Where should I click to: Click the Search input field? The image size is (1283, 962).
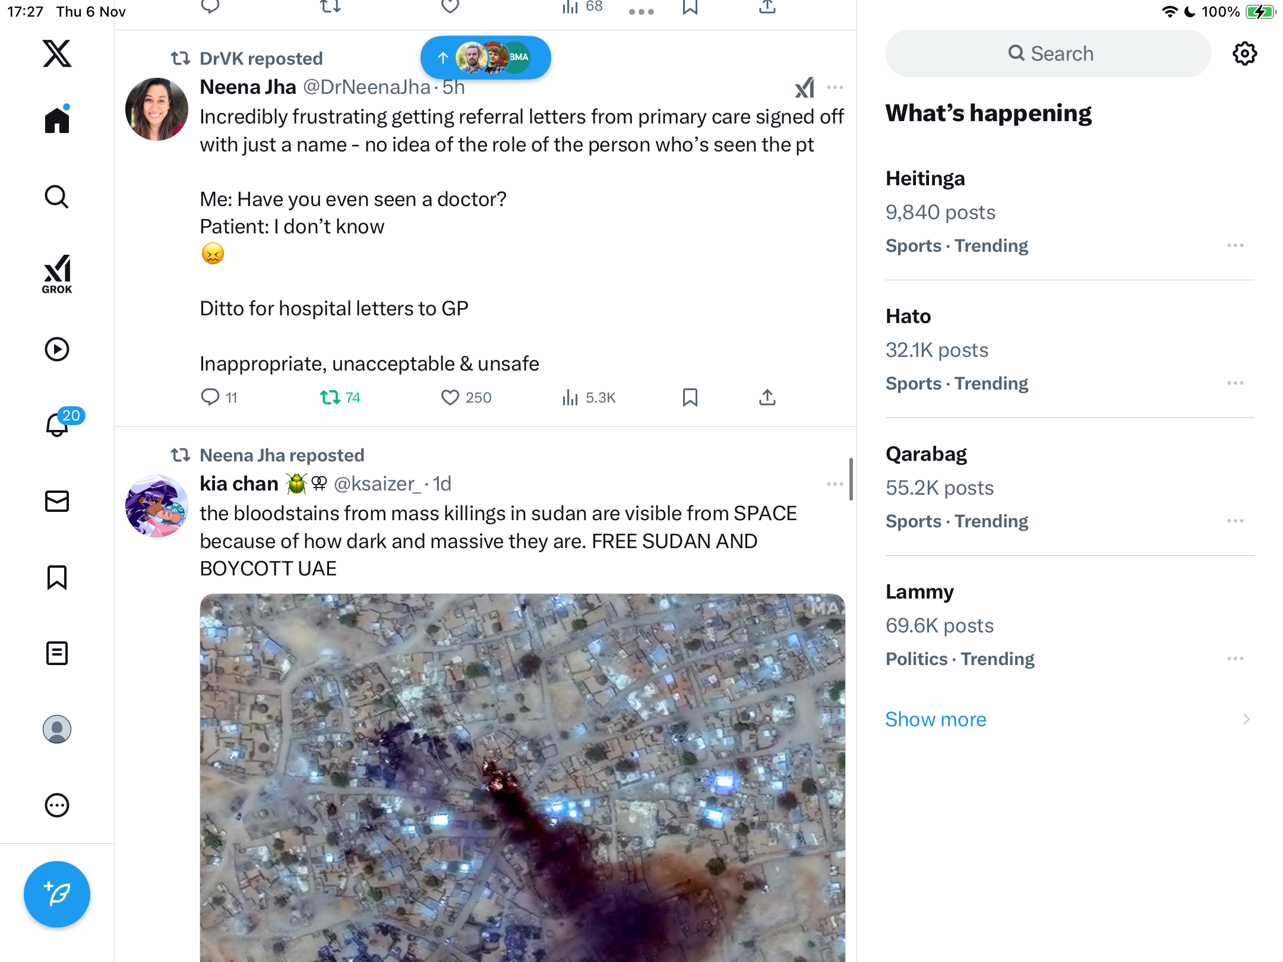(x=1048, y=53)
